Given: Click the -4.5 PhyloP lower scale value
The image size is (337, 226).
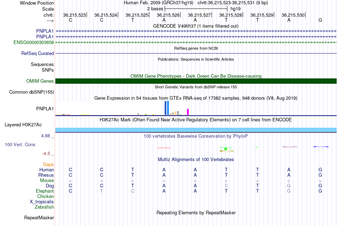Looking at the screenshot, I should (46, 154).
